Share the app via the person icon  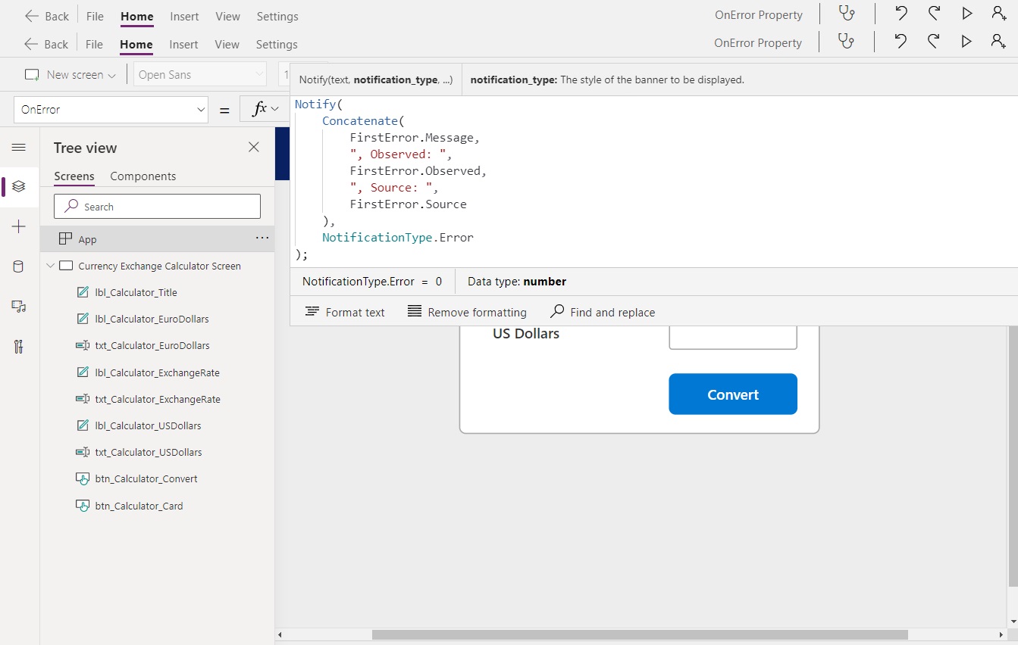point(998,13)
